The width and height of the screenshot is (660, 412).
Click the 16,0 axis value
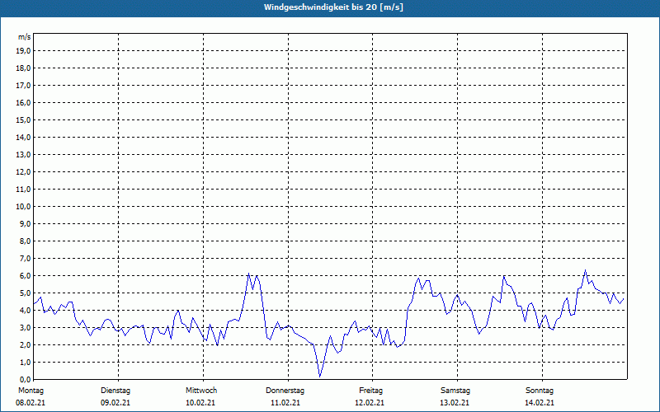click(x=23, y=102)
